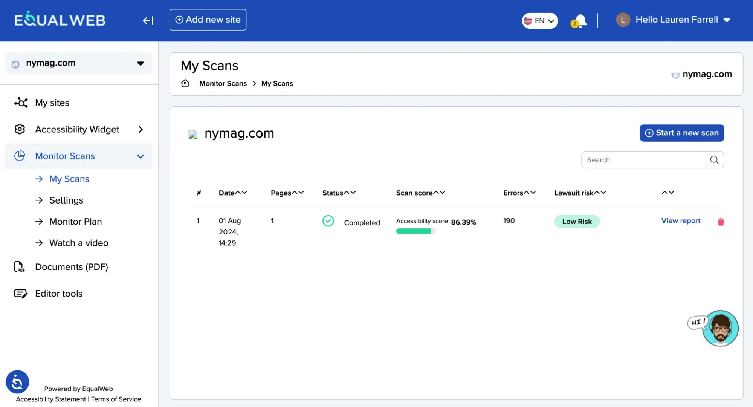Open the nymag.com site selector dropdown
753x407 pixels.
pos(79,63)
